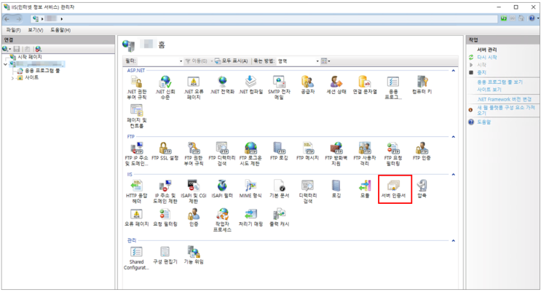Open the 컴퓨터 키 feature
This screenshot has height=292, width=541.
click(x=422, y=85)
